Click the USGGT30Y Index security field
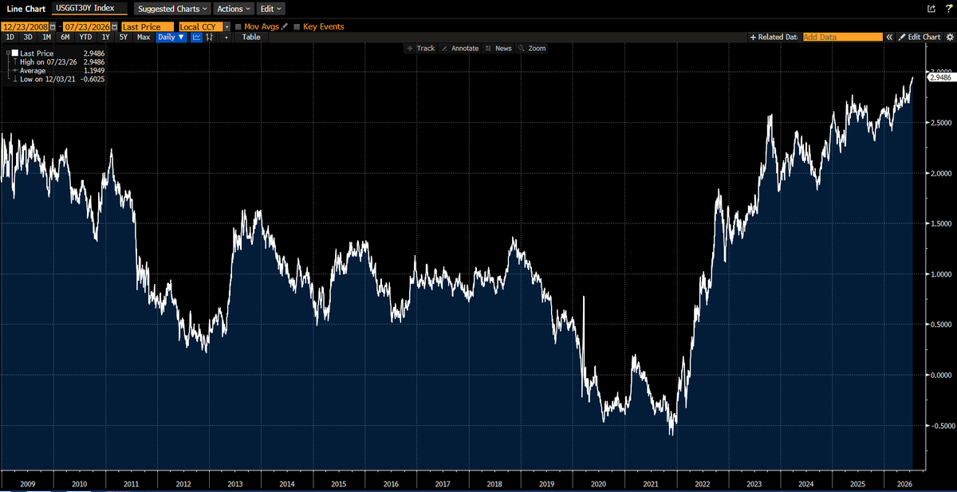 coord(89,9)
